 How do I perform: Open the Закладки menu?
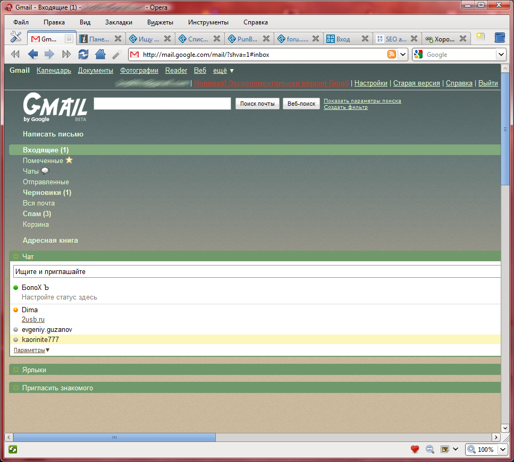(119, 22)
